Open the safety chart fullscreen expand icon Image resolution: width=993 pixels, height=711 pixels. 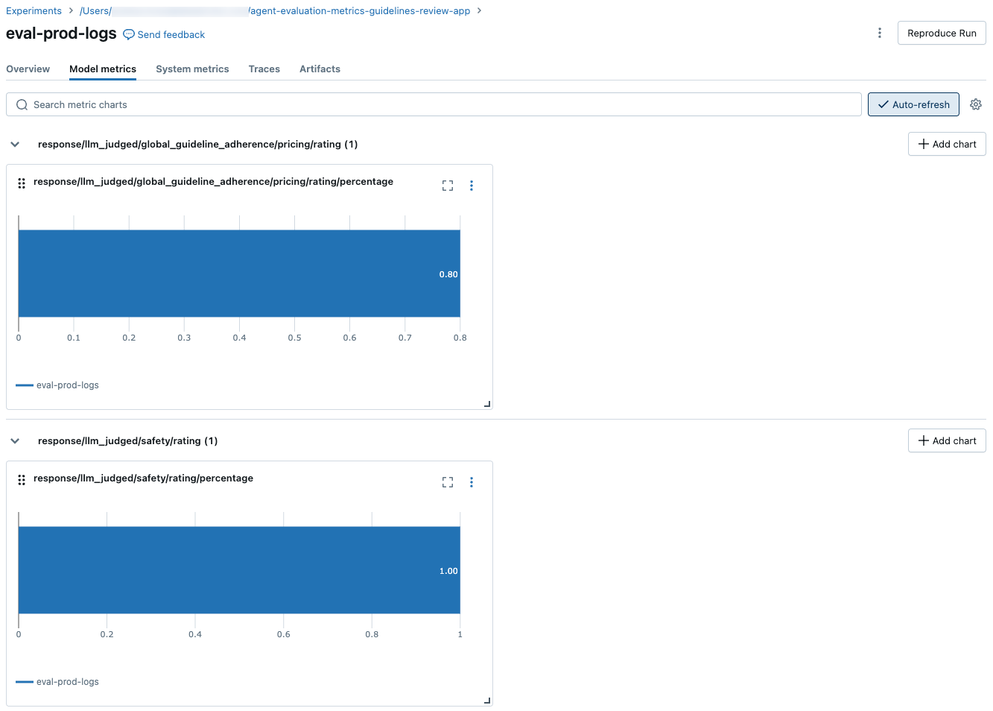click(447, 481)
